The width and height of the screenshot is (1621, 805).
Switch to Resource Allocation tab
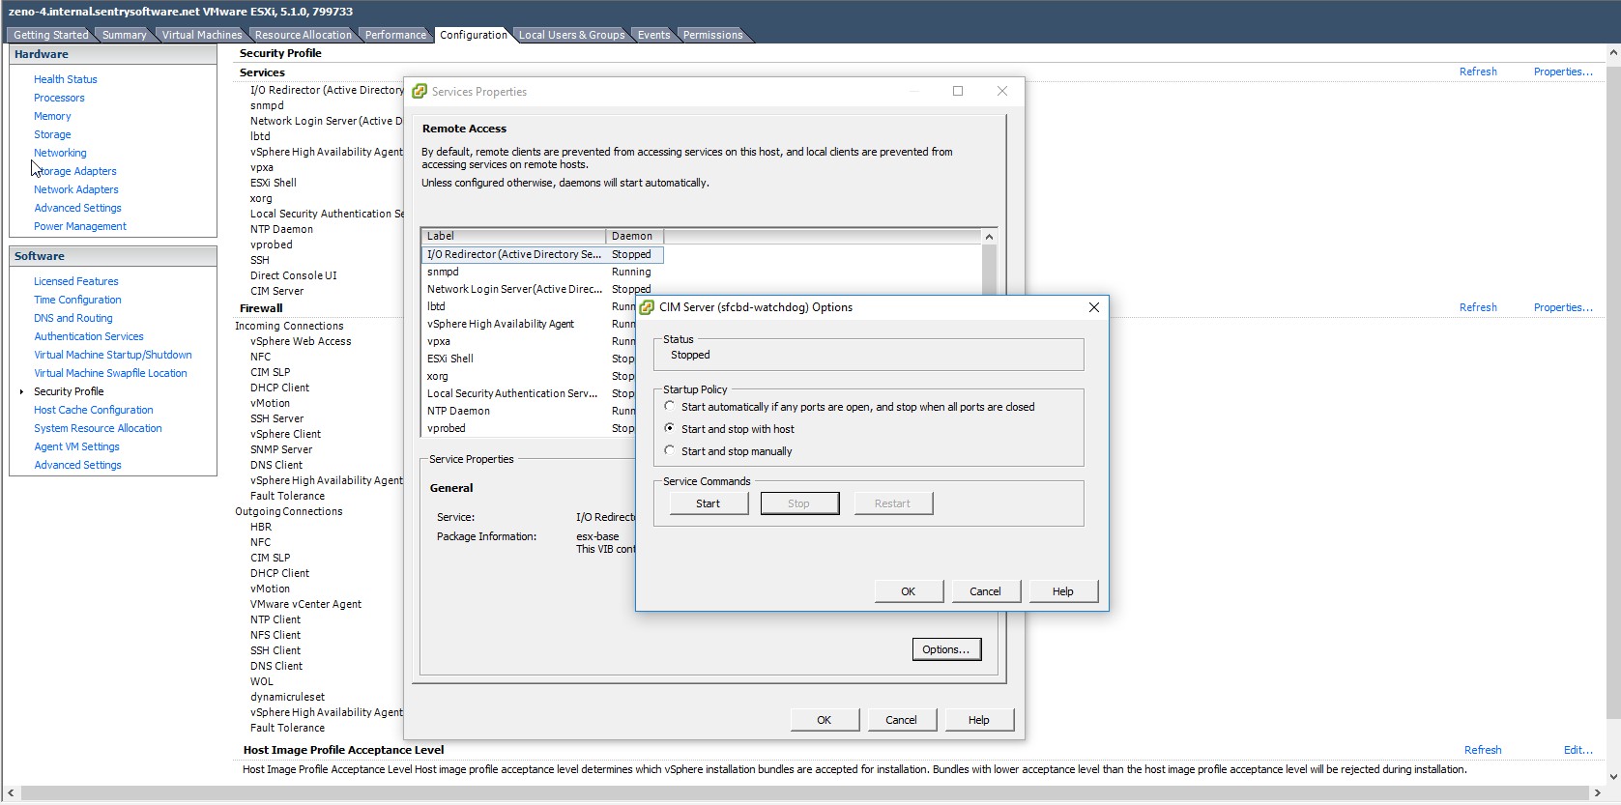click(x=303, y=35)
